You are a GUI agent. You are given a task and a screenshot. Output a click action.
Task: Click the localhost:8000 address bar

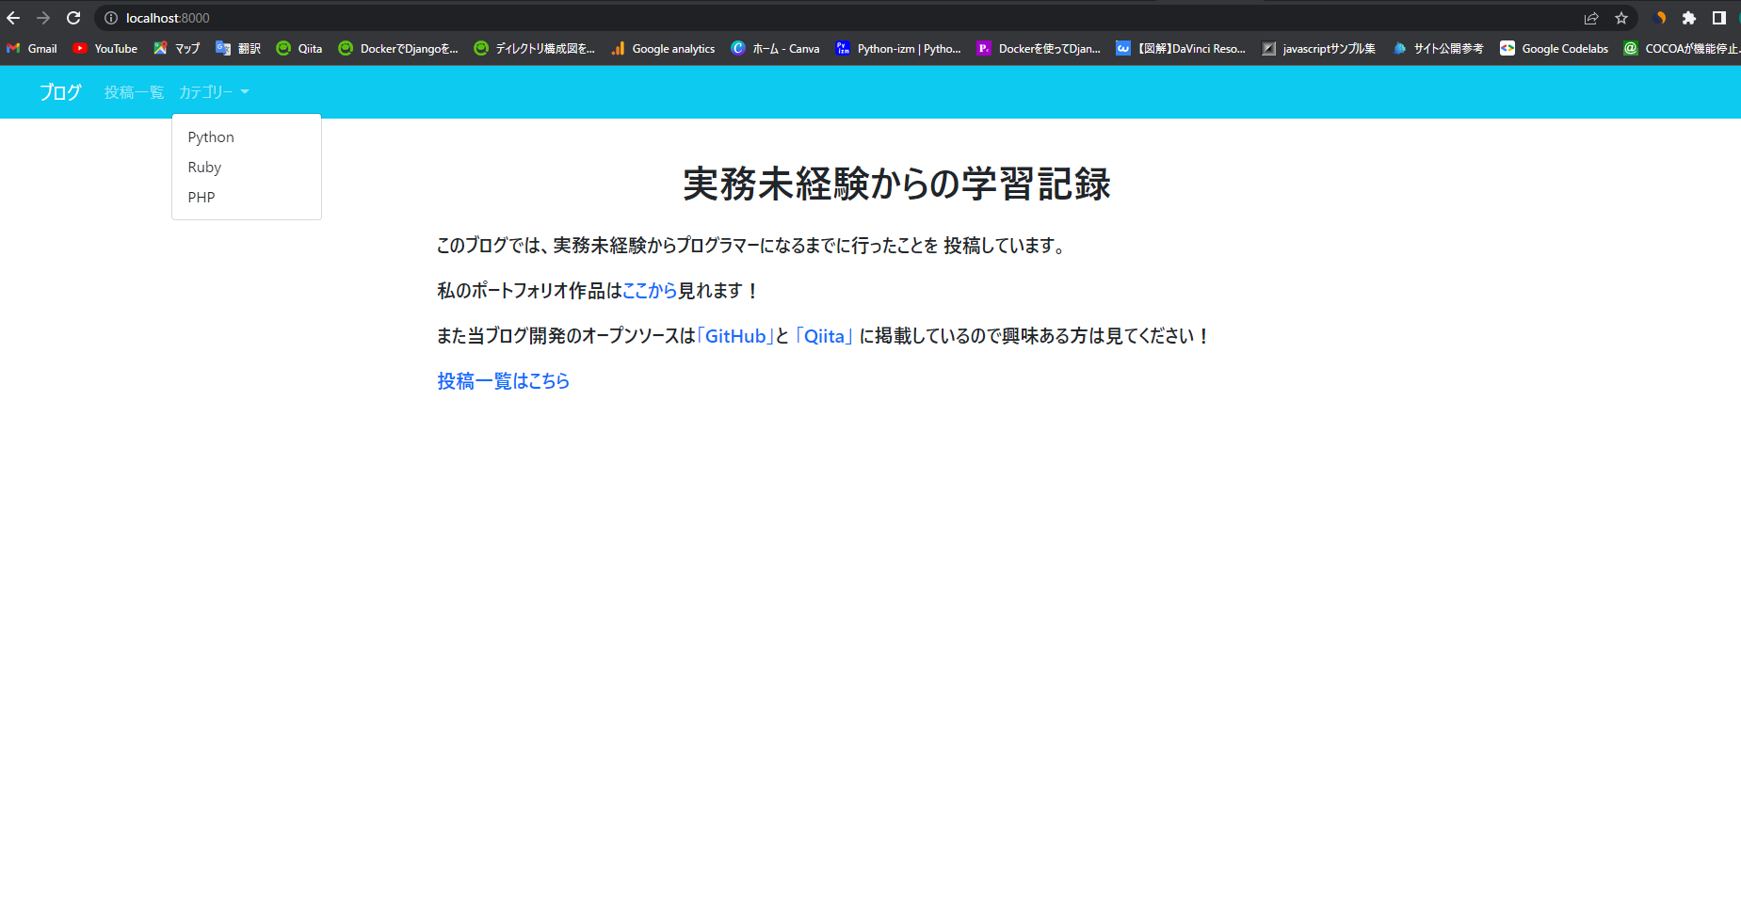pyautogui.click(x=847, y=18)
